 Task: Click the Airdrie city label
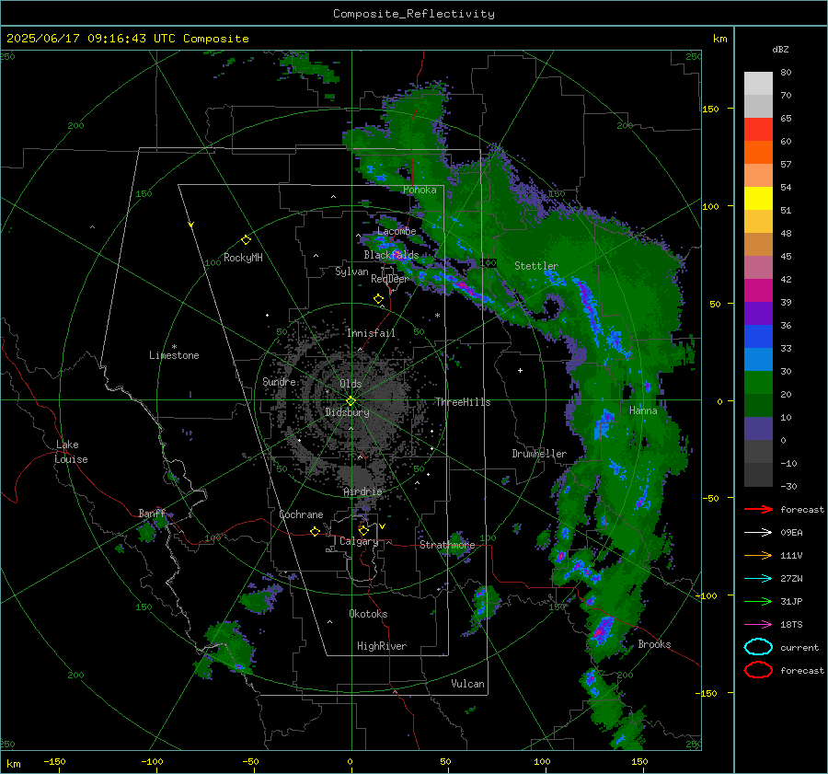pos(362,491)
